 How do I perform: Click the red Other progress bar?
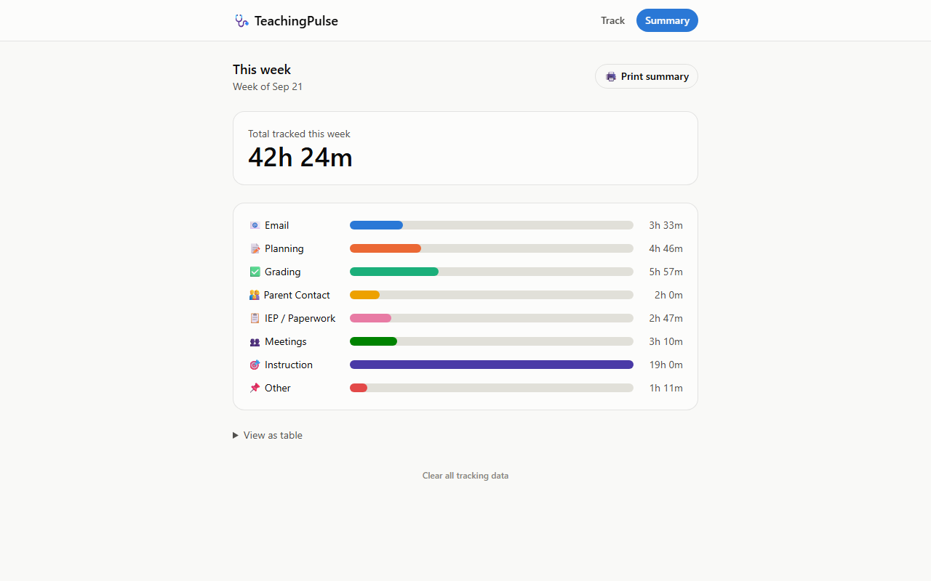359,388
